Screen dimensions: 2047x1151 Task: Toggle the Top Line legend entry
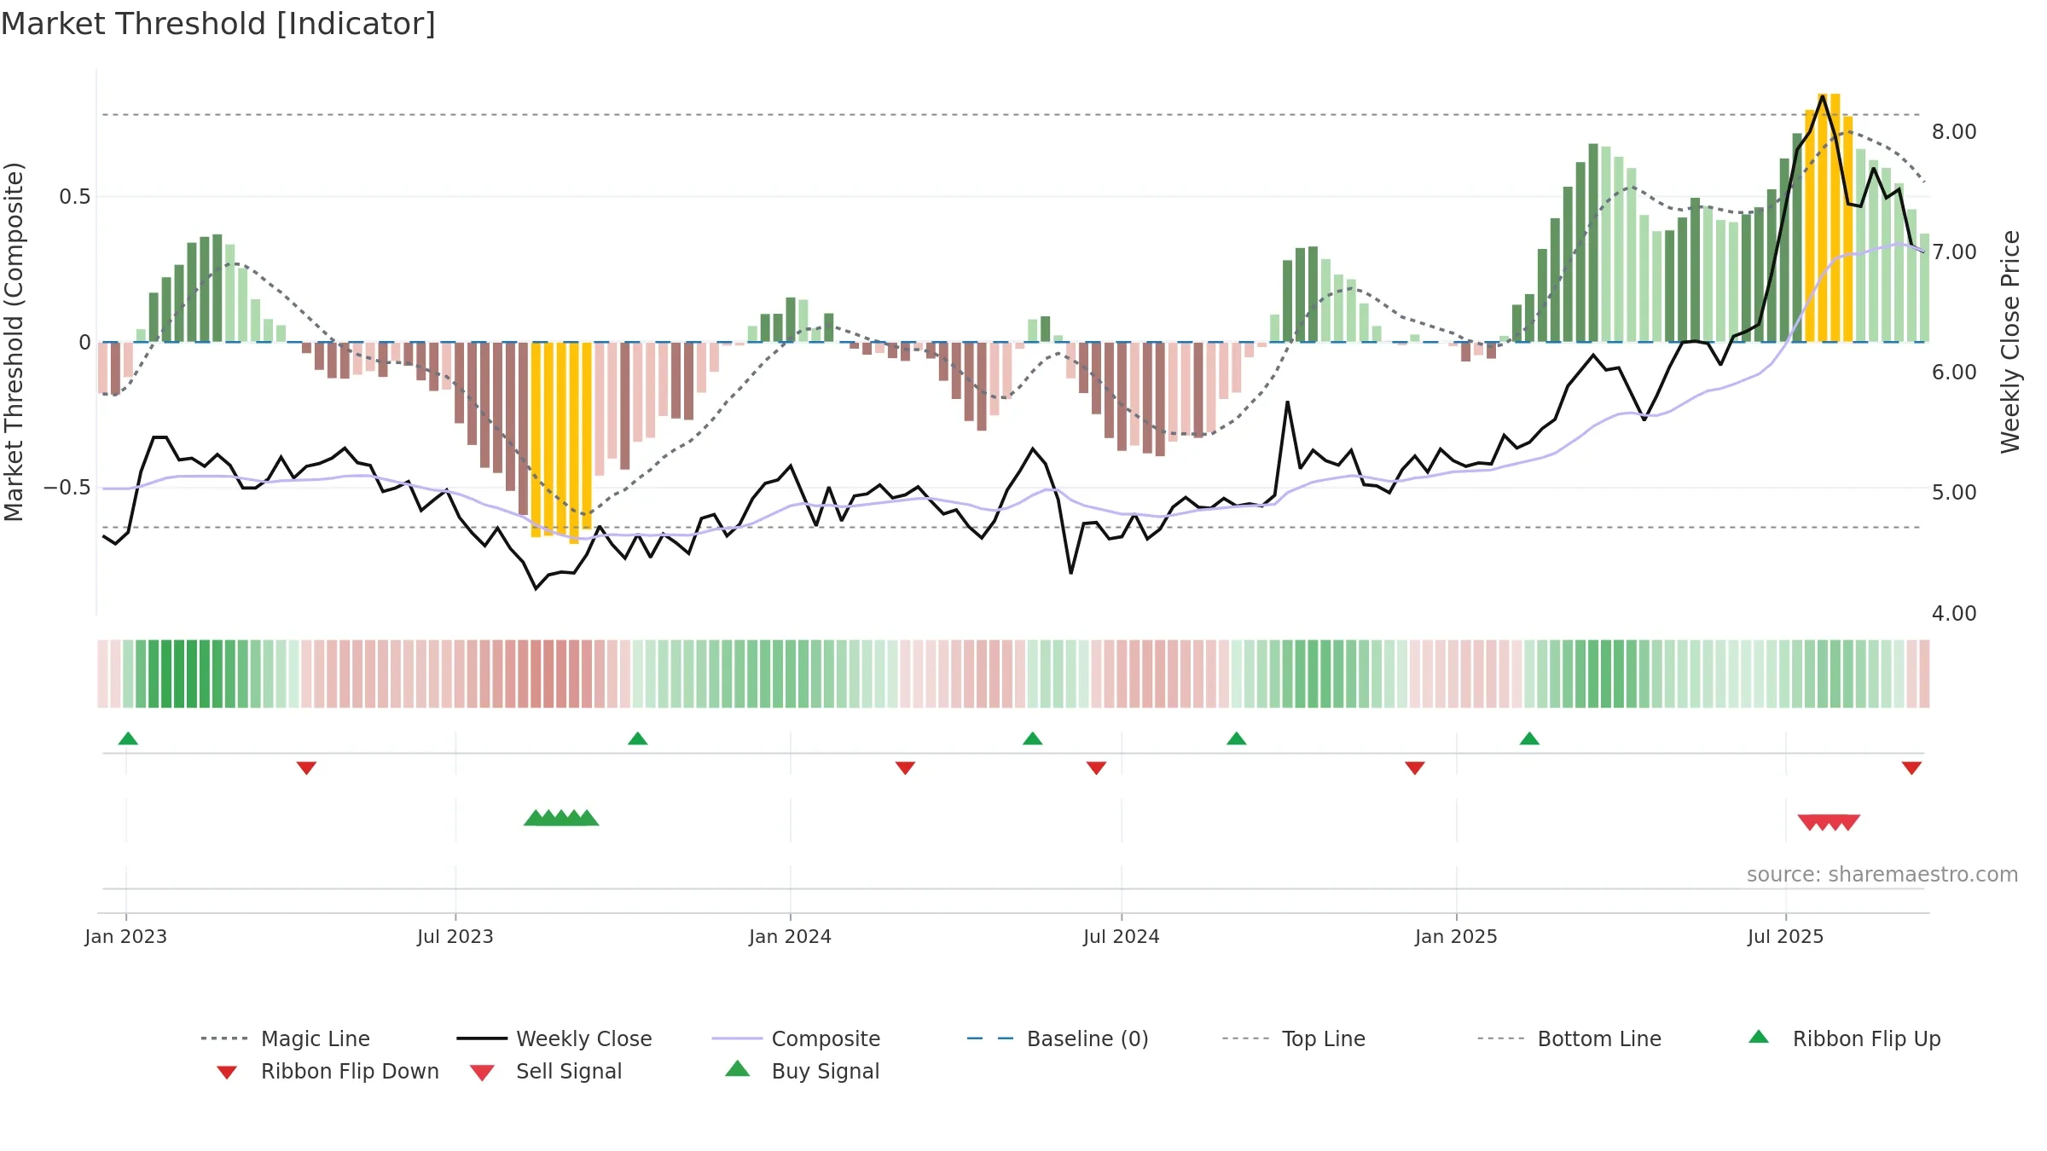click(x=1294, y=1038)
